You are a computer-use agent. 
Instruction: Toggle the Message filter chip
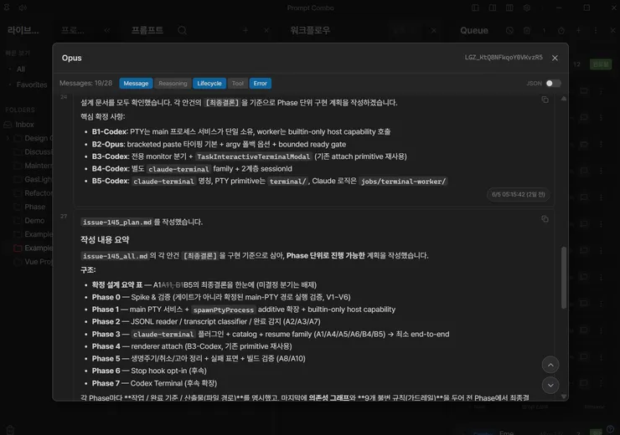(136, 84)
